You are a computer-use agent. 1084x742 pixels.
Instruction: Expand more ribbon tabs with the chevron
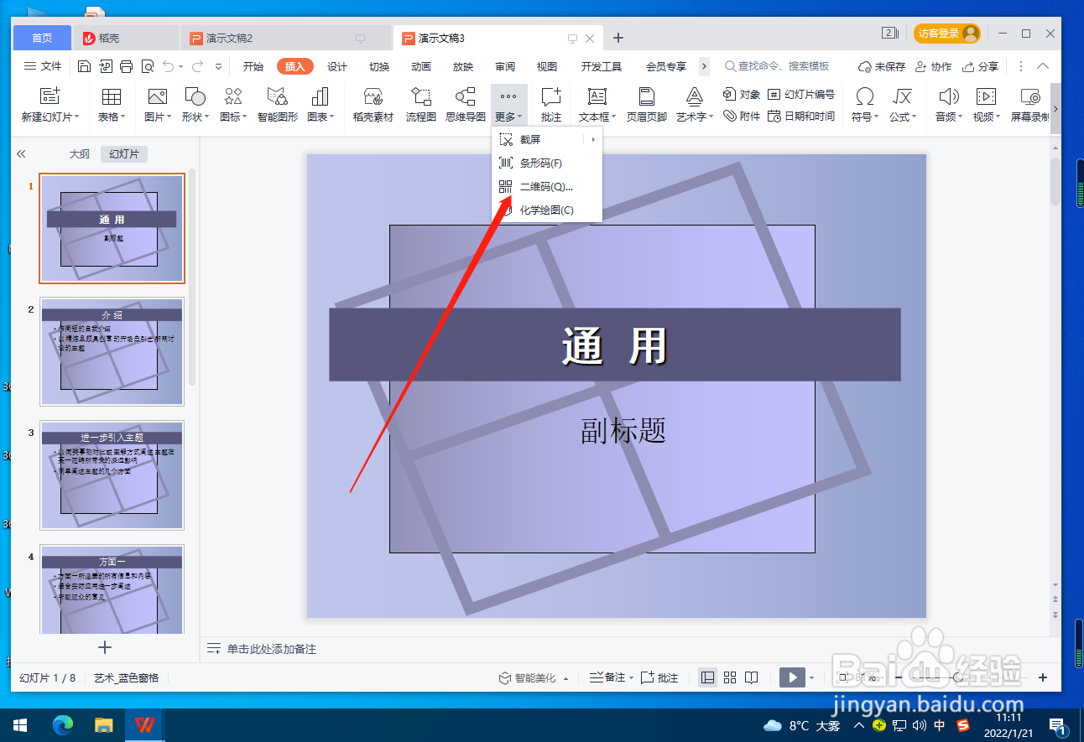click(705, 66)
